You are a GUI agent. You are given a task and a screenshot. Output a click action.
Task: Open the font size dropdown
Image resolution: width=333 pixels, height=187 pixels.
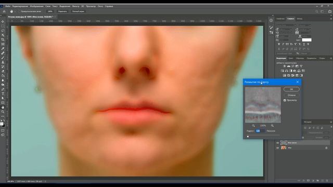pos(286,30)
